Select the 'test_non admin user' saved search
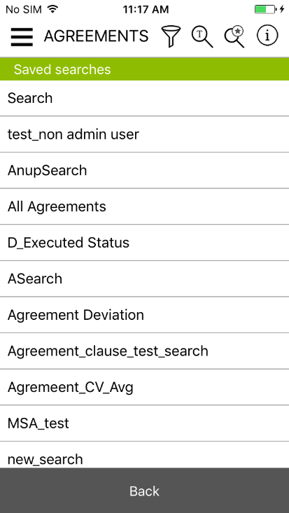Screen dimensions: 289x513 point(144,134)
